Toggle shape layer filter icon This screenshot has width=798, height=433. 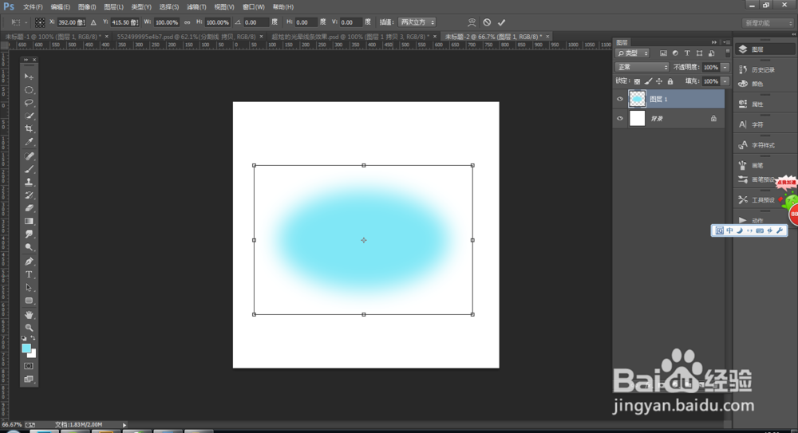click(x=699, y=53)
